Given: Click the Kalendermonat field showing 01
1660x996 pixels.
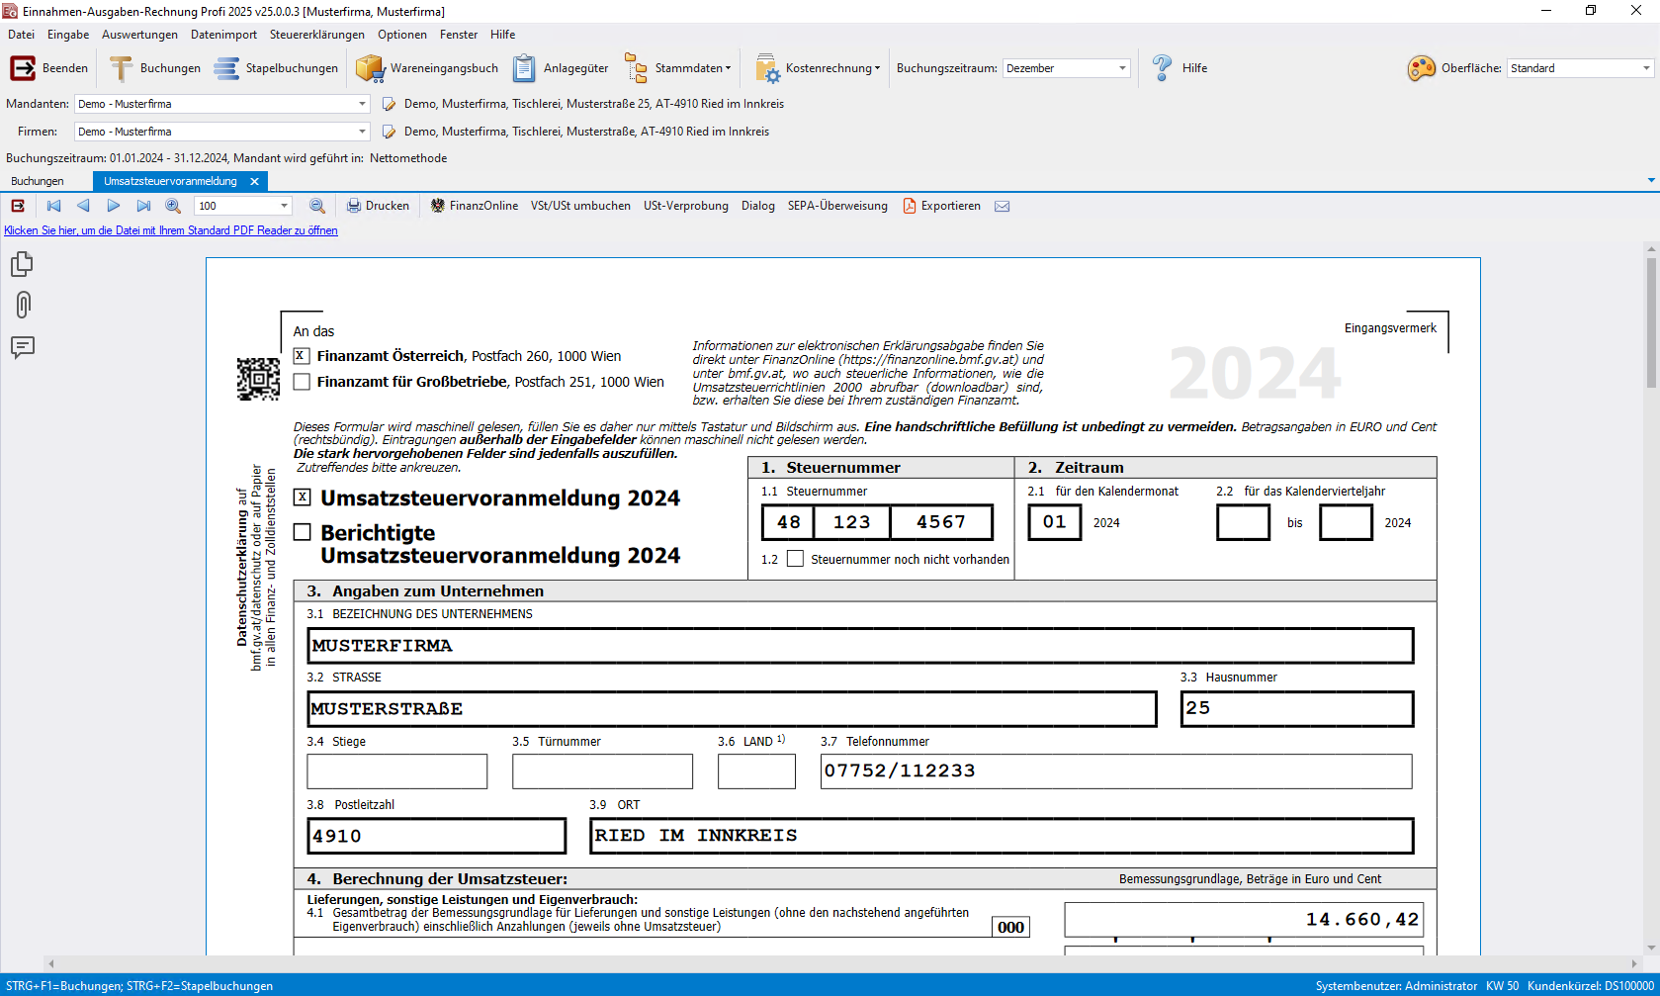Looking at the screenshot, I should point(1055,522).
